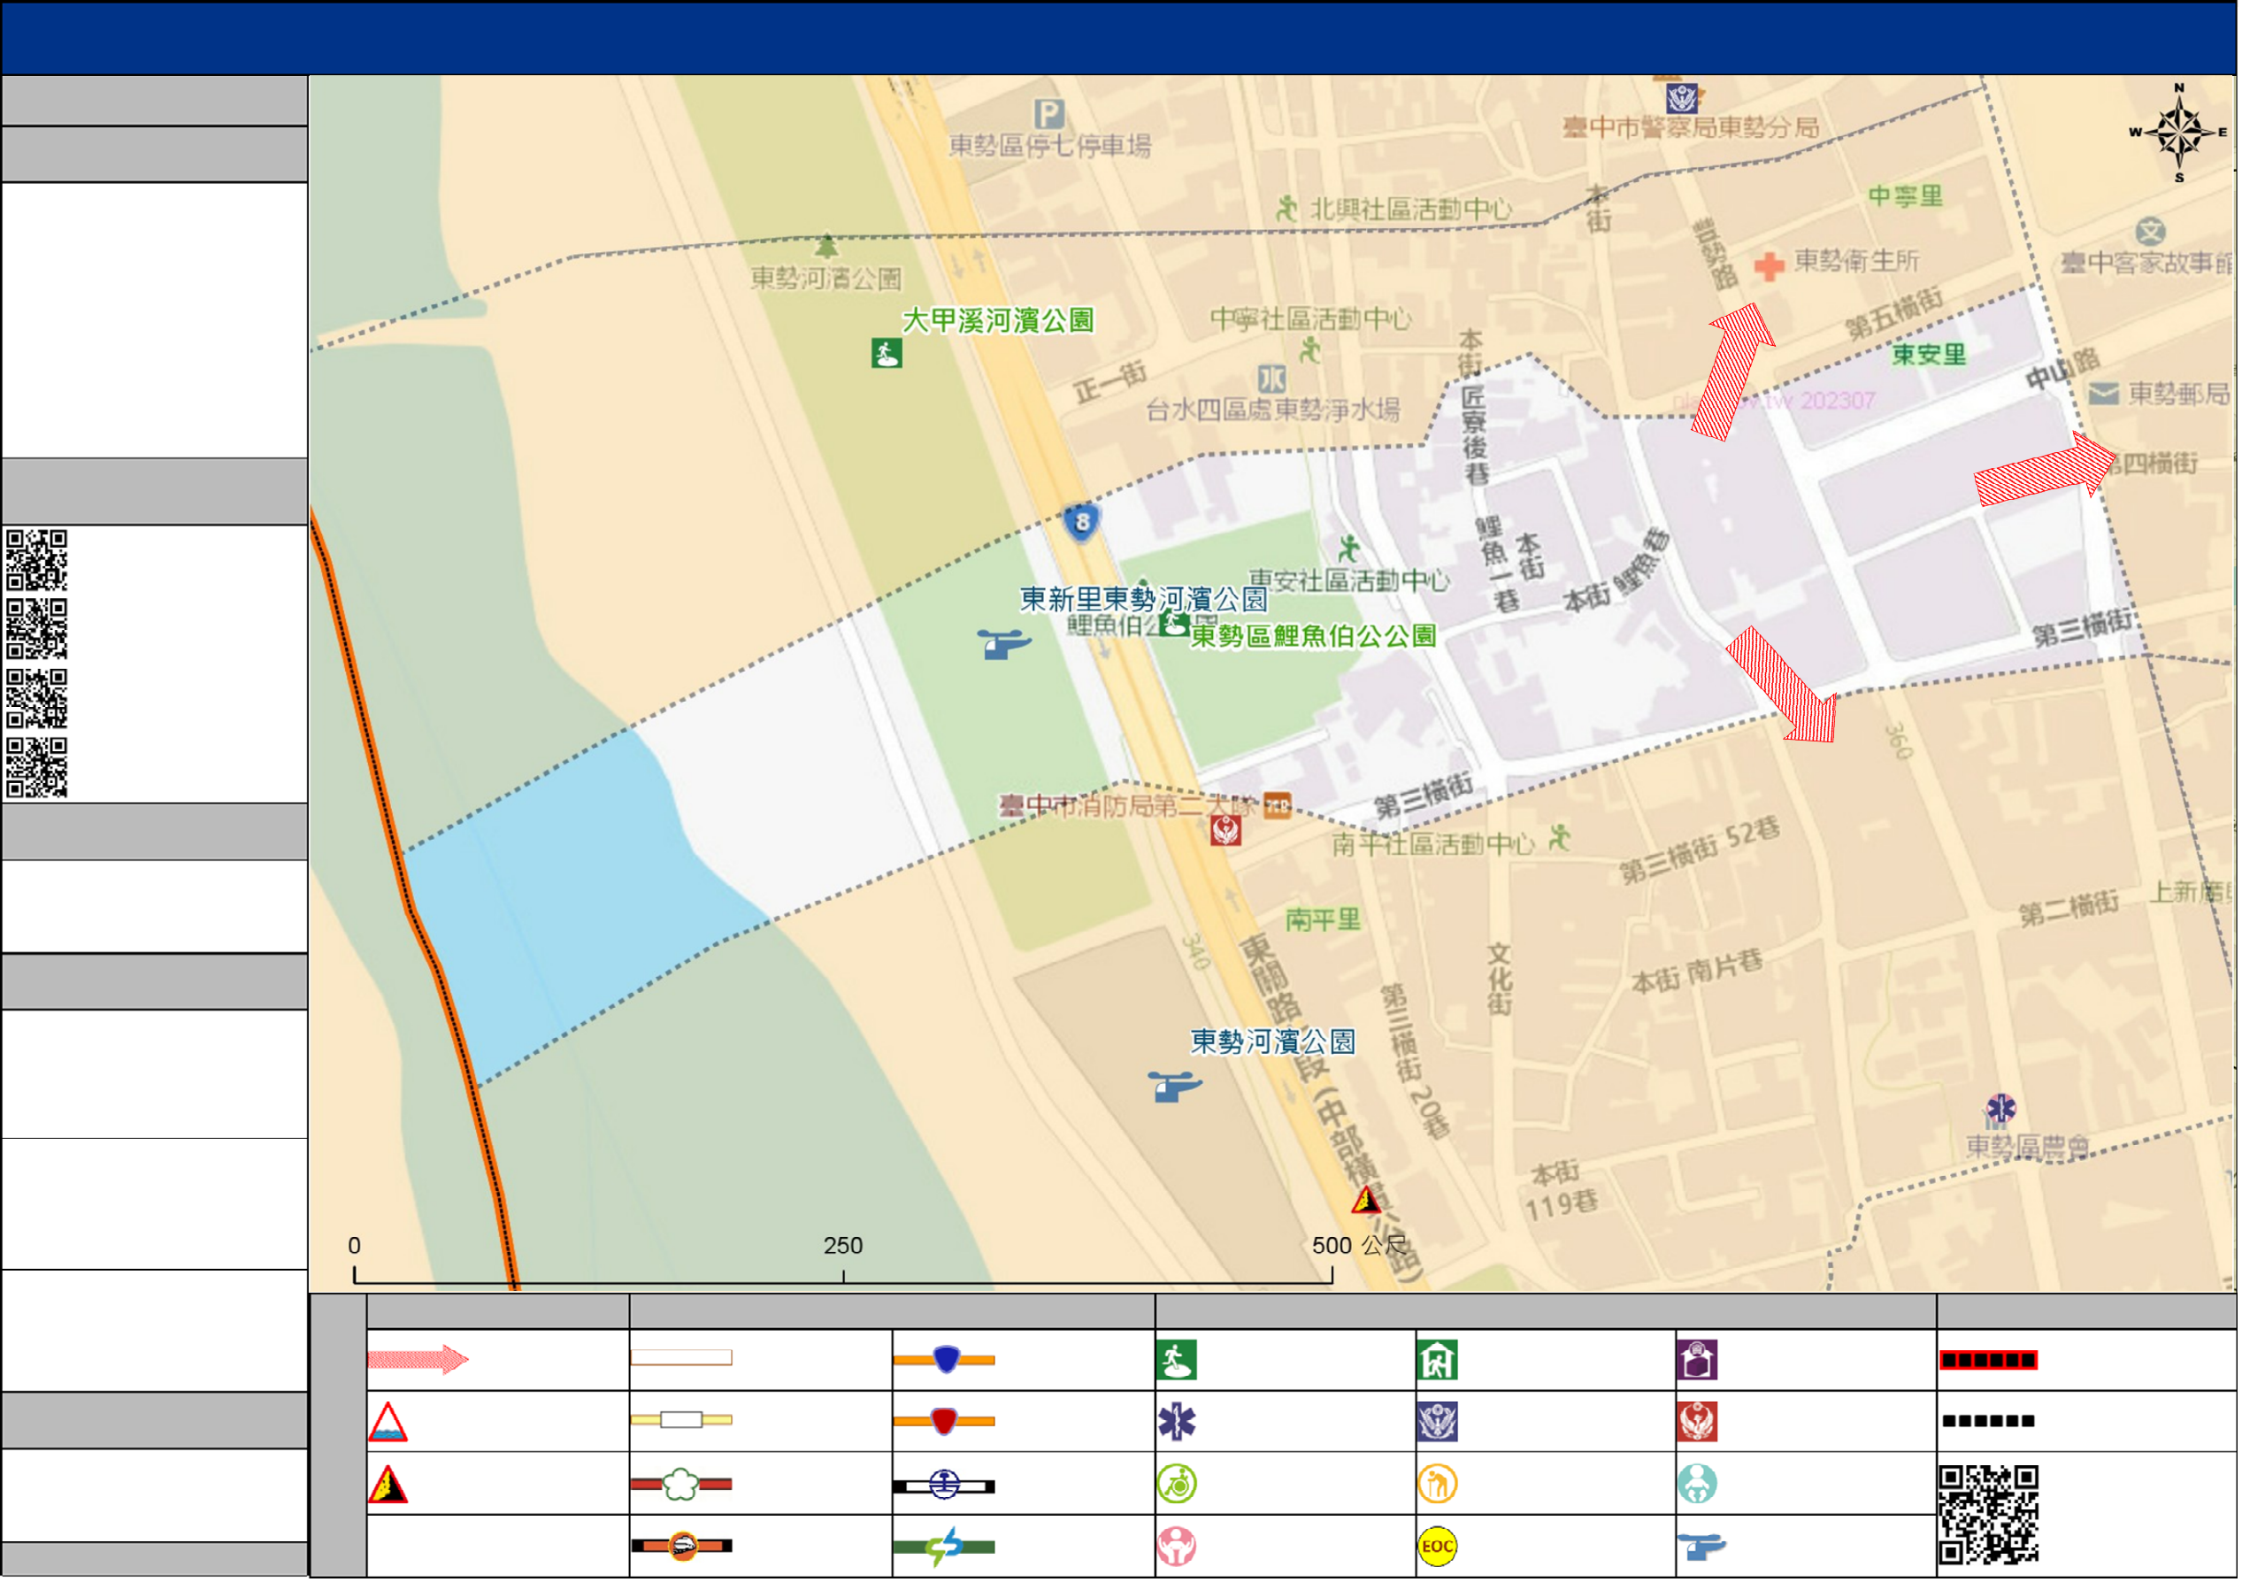Click the 東勢衛生所 label

pos(1857,261)
